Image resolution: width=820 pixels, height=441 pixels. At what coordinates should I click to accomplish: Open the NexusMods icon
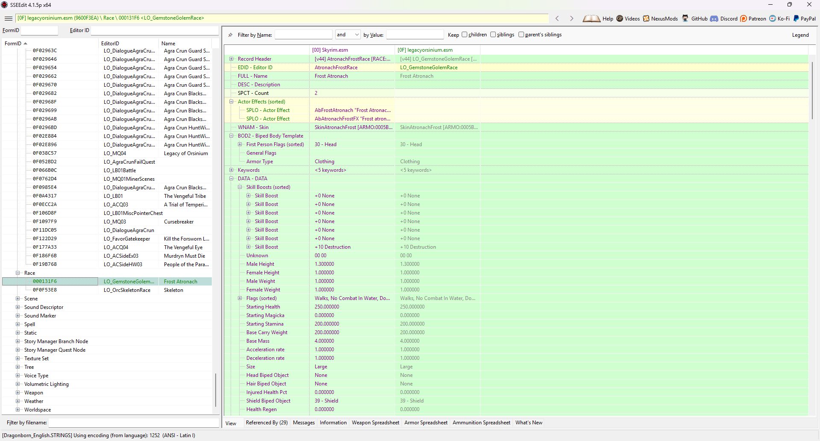click(646, 18)
